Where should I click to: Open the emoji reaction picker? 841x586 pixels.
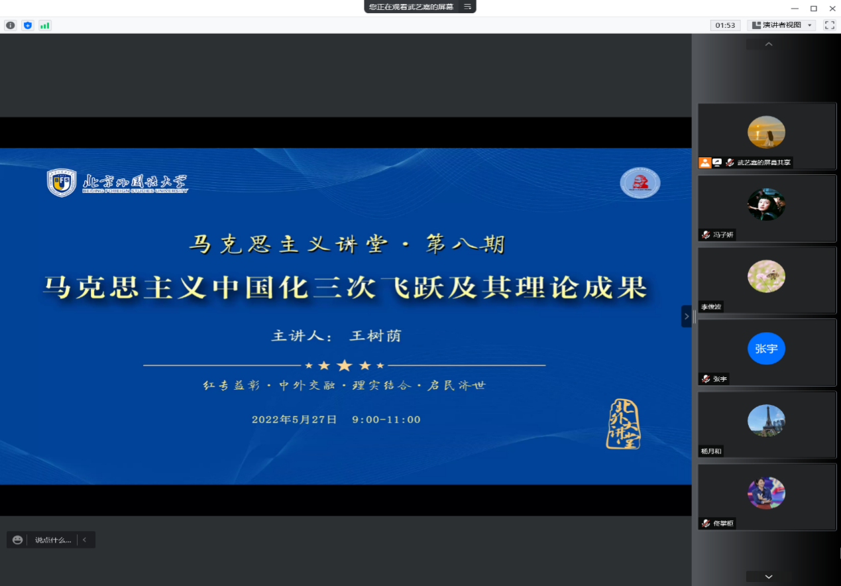click(x=18, y=540)
